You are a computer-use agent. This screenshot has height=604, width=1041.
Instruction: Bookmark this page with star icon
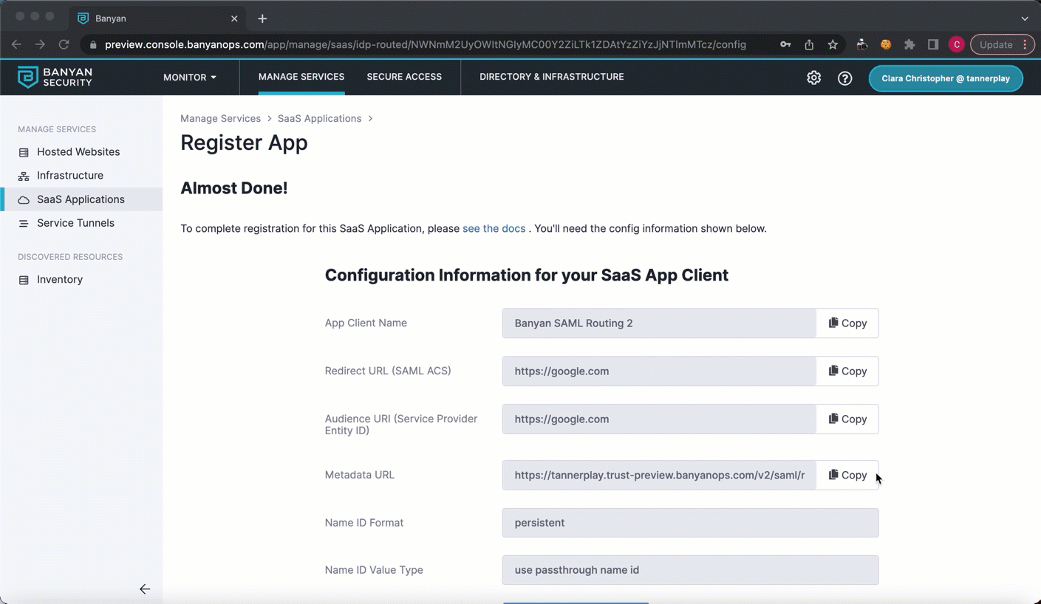click(x=833, y=44)
